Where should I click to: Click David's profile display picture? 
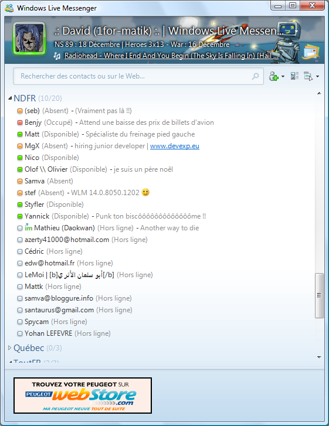29,38
